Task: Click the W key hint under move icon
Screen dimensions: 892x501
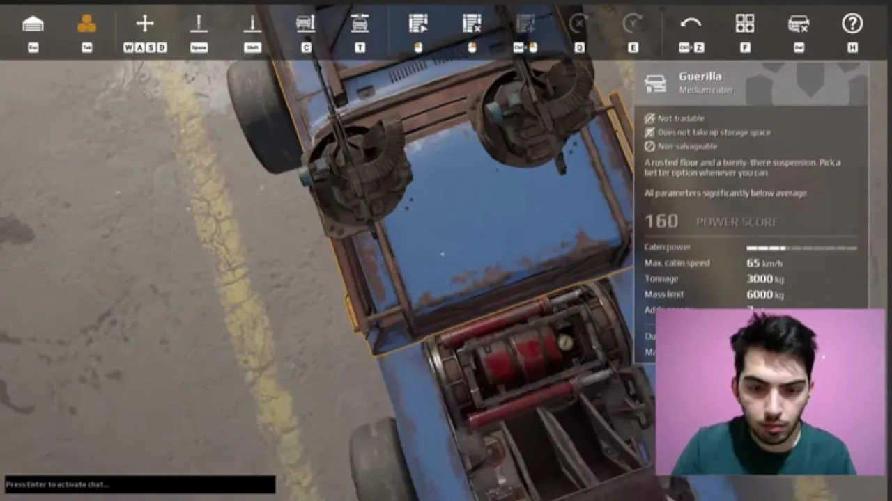Action: pyautogui.click(x=128, y=47)
